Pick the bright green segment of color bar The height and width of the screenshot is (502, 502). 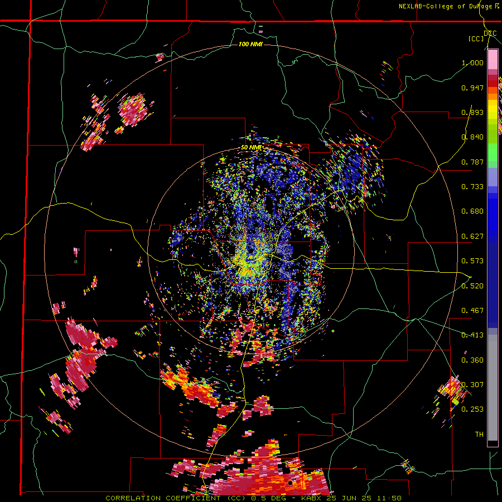[493, 152]
